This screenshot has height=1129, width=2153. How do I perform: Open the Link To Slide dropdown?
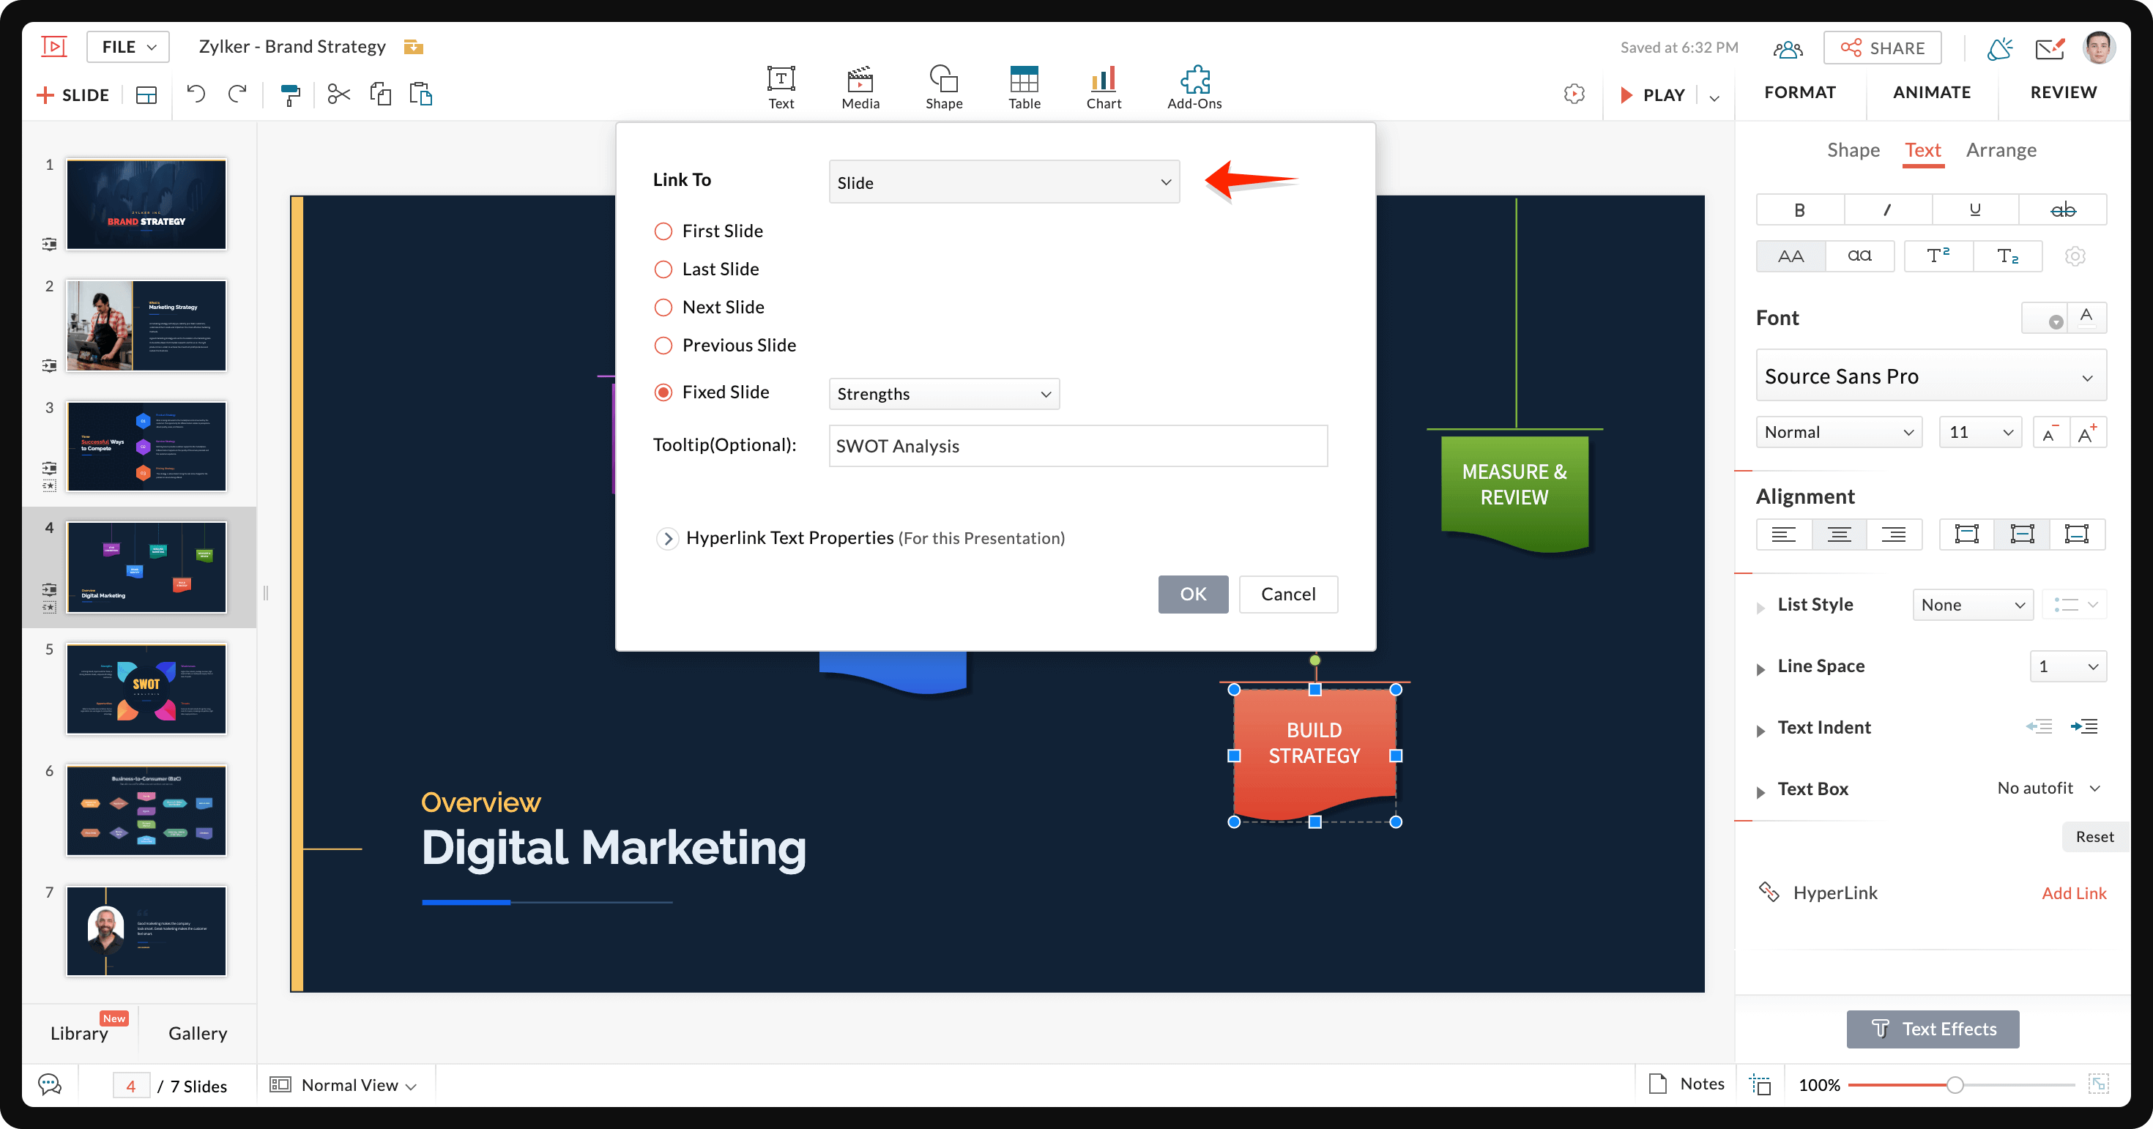click(1004, 182)
